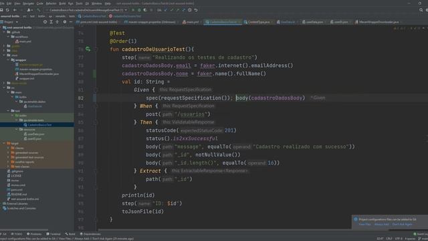Image resolution: width=428 pixels, height=241 pixels.
Task: Click the Reload from disk icon
Action: tap(7, 10)
